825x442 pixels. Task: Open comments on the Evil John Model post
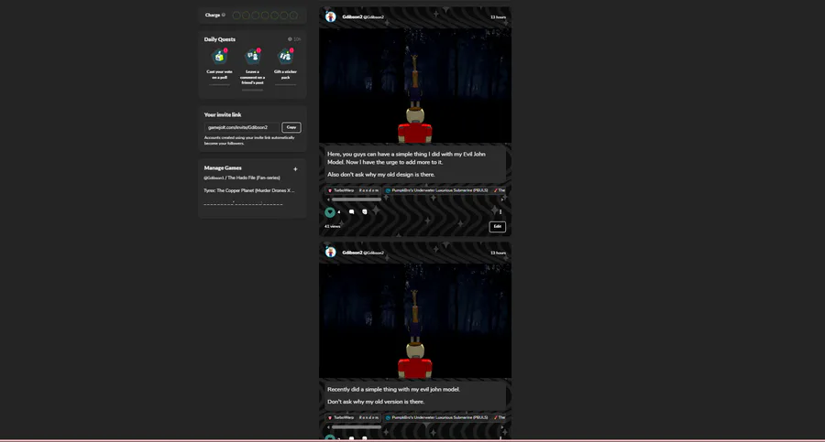click(351, 211)
